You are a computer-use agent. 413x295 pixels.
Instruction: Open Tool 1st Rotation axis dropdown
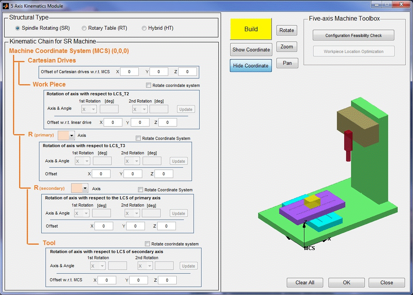click(98, 266)
